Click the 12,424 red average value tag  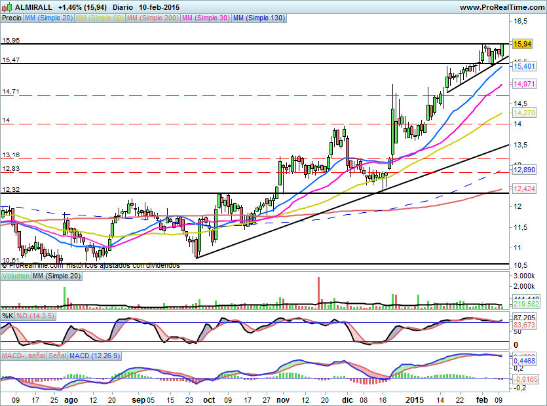point(524,189)
